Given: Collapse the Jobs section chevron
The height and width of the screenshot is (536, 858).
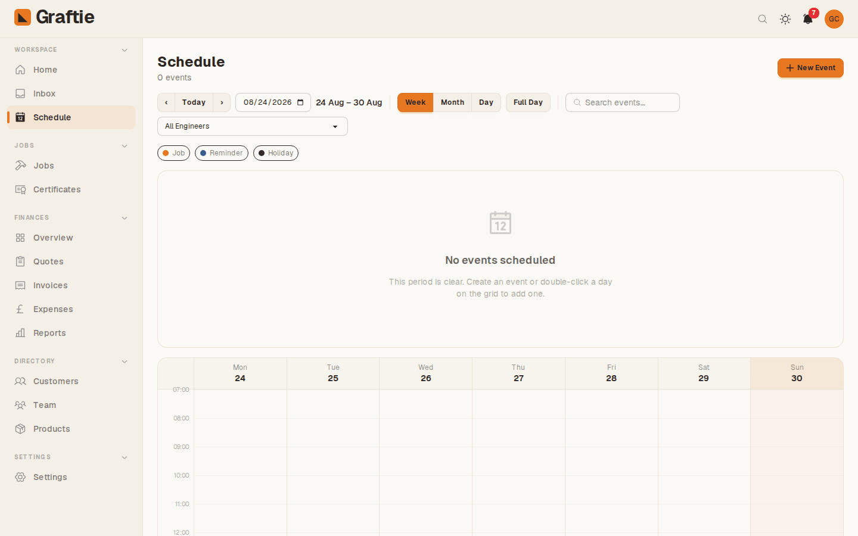Looking at the screenshot, I should (125, 146).
